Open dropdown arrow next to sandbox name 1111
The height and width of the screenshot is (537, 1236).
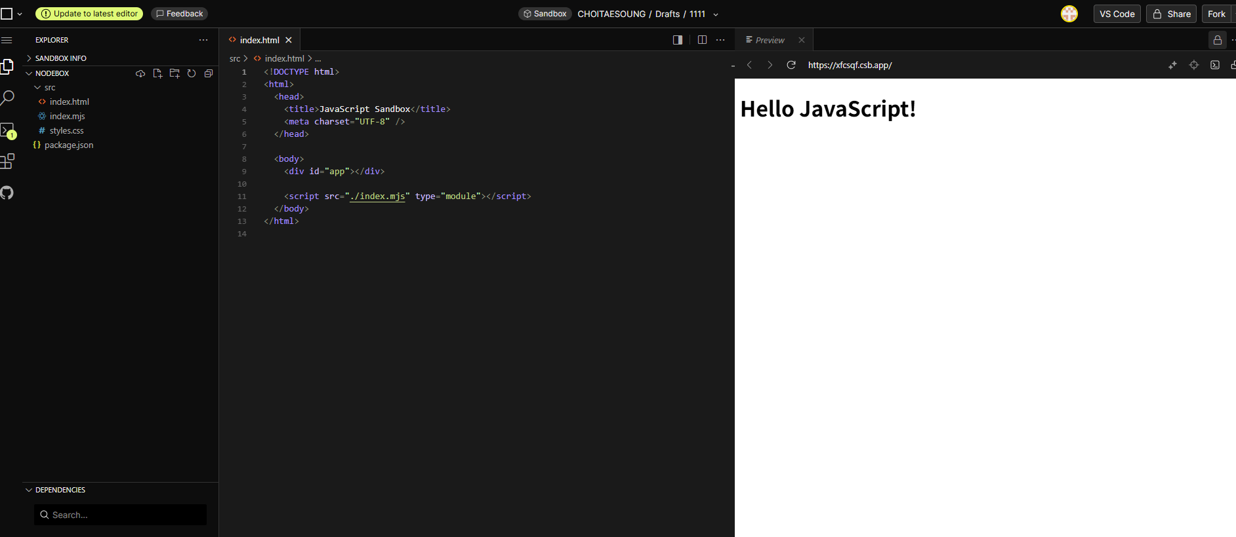tap(716, 14)
